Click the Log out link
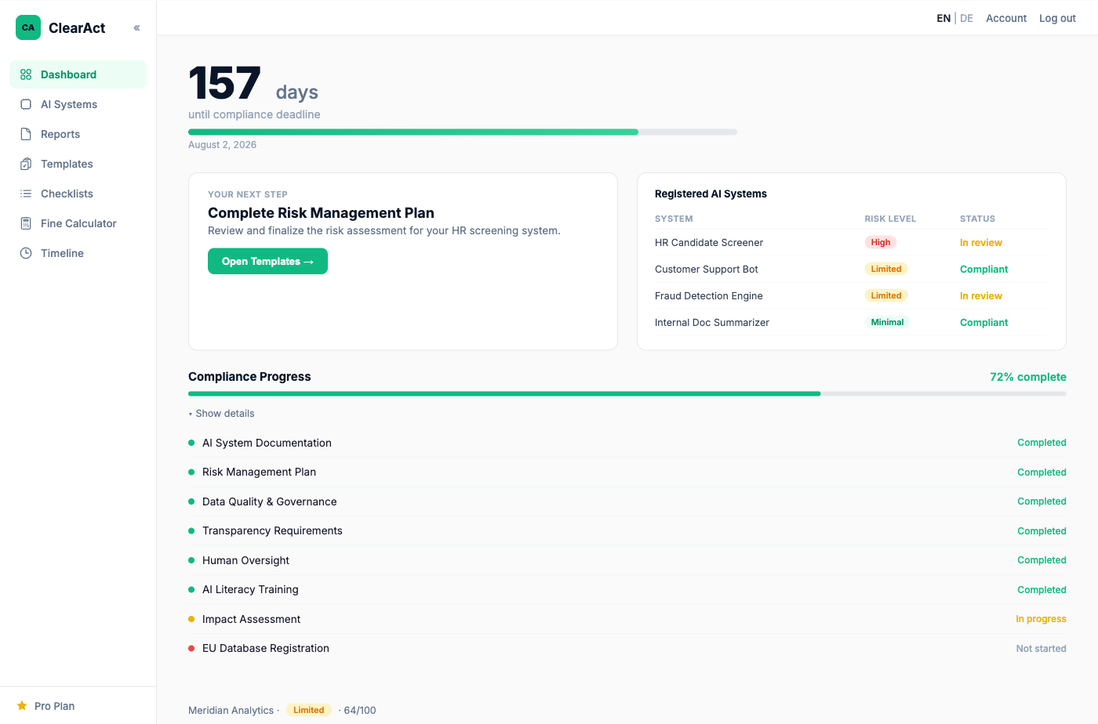This screenshot has height=724, width=1098. (1056, 17)
